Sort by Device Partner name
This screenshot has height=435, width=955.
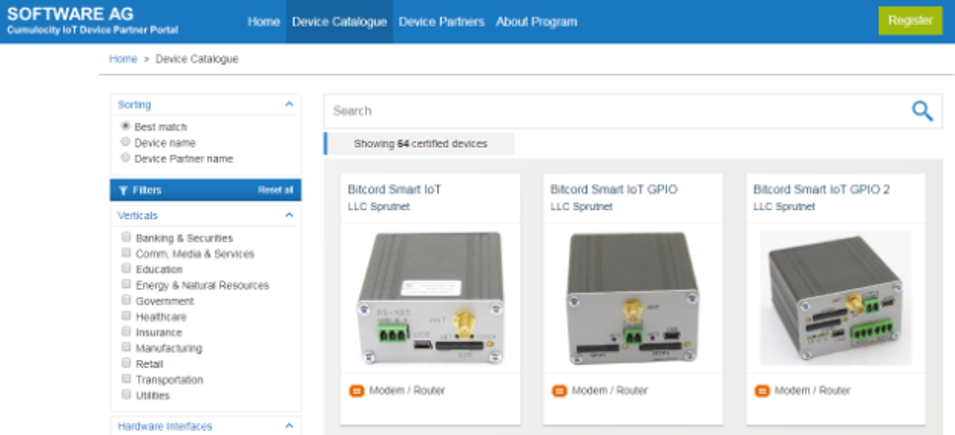[125, 158]
